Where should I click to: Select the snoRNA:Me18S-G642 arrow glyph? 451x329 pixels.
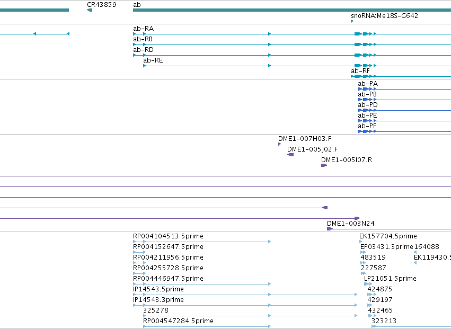click(352, 21)
